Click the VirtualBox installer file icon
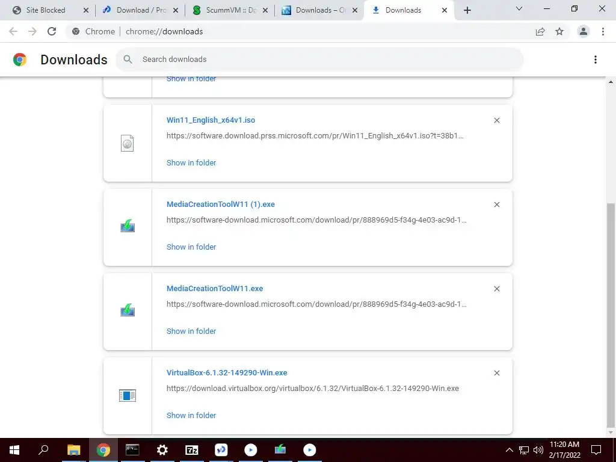This screenshot has width=616, height=462. (128, 395)
